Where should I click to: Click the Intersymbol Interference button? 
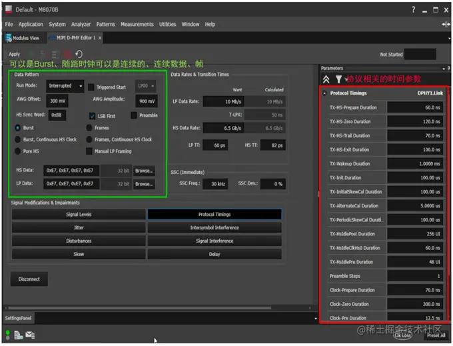click(215, 227)
